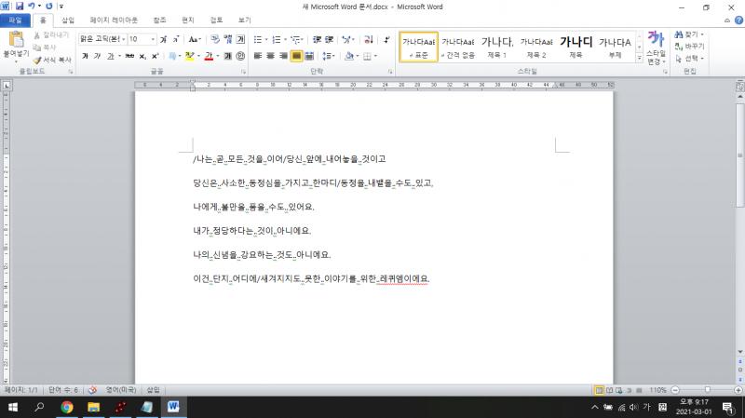This screenshot has width=745, height=418.
Task: Open the Change Case (Aa) dropdown
Action: click(195, 39)
